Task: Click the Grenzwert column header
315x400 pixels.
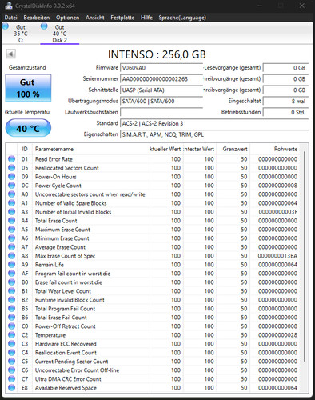Action: tap(233, 149)
